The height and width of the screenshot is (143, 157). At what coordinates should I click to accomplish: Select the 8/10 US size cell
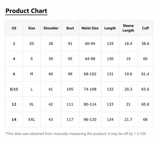pos(14,89)
